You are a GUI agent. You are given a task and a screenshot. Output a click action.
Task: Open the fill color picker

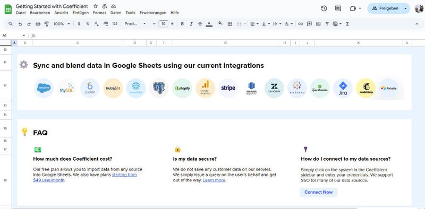point(220,24)
